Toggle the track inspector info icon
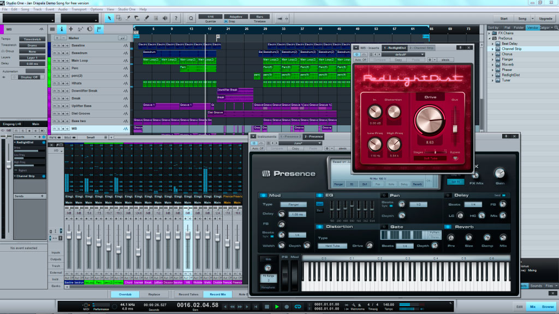 61,29
